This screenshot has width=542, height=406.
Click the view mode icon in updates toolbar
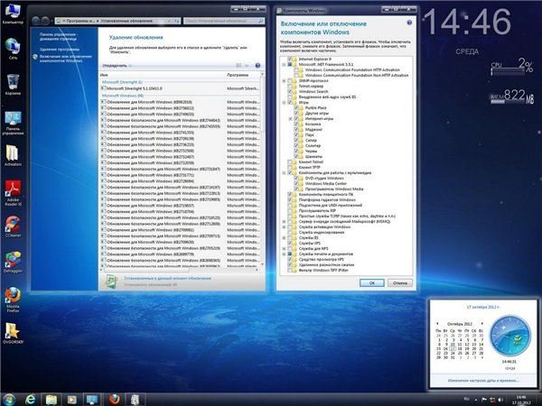tap(238, 65)
